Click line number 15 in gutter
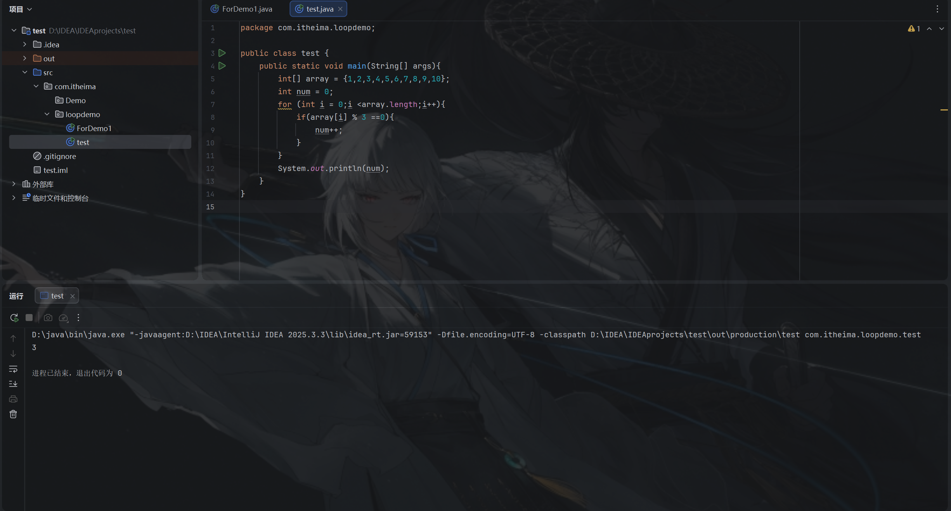 click(x=210, y=207)
